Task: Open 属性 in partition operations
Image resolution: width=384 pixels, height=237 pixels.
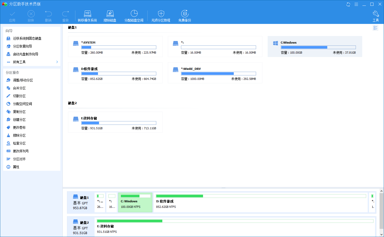Action: point(16,167)
